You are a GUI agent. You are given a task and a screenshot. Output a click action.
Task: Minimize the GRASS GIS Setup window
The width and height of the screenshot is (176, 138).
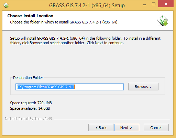click(x=144, y=5)
